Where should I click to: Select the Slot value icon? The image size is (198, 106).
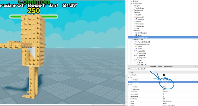click(x=135, y=28)
